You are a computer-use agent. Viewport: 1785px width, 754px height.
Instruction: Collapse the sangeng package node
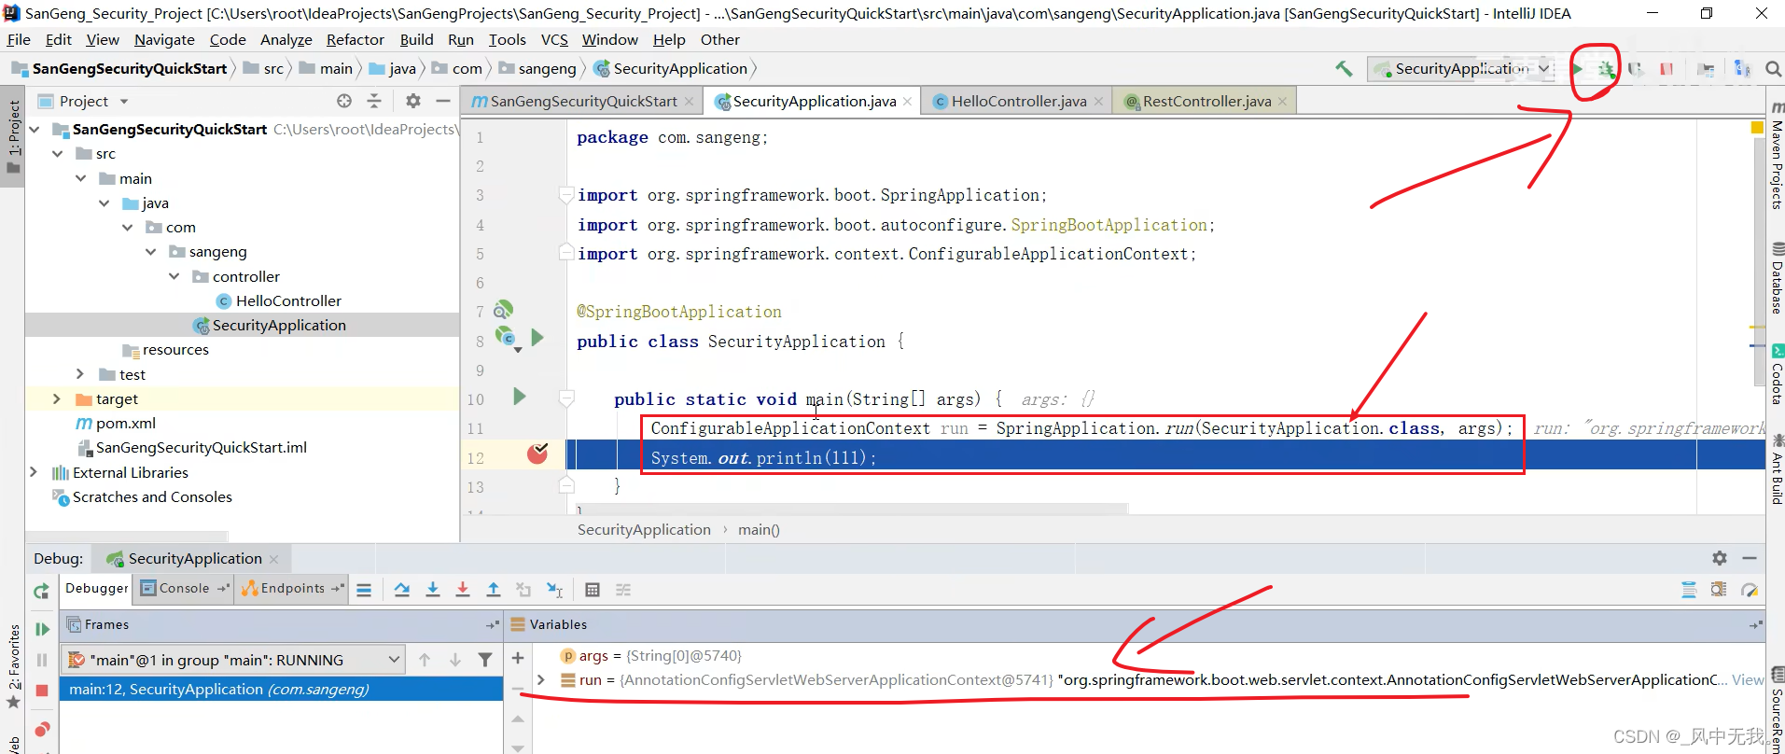[x=150, y=252]
